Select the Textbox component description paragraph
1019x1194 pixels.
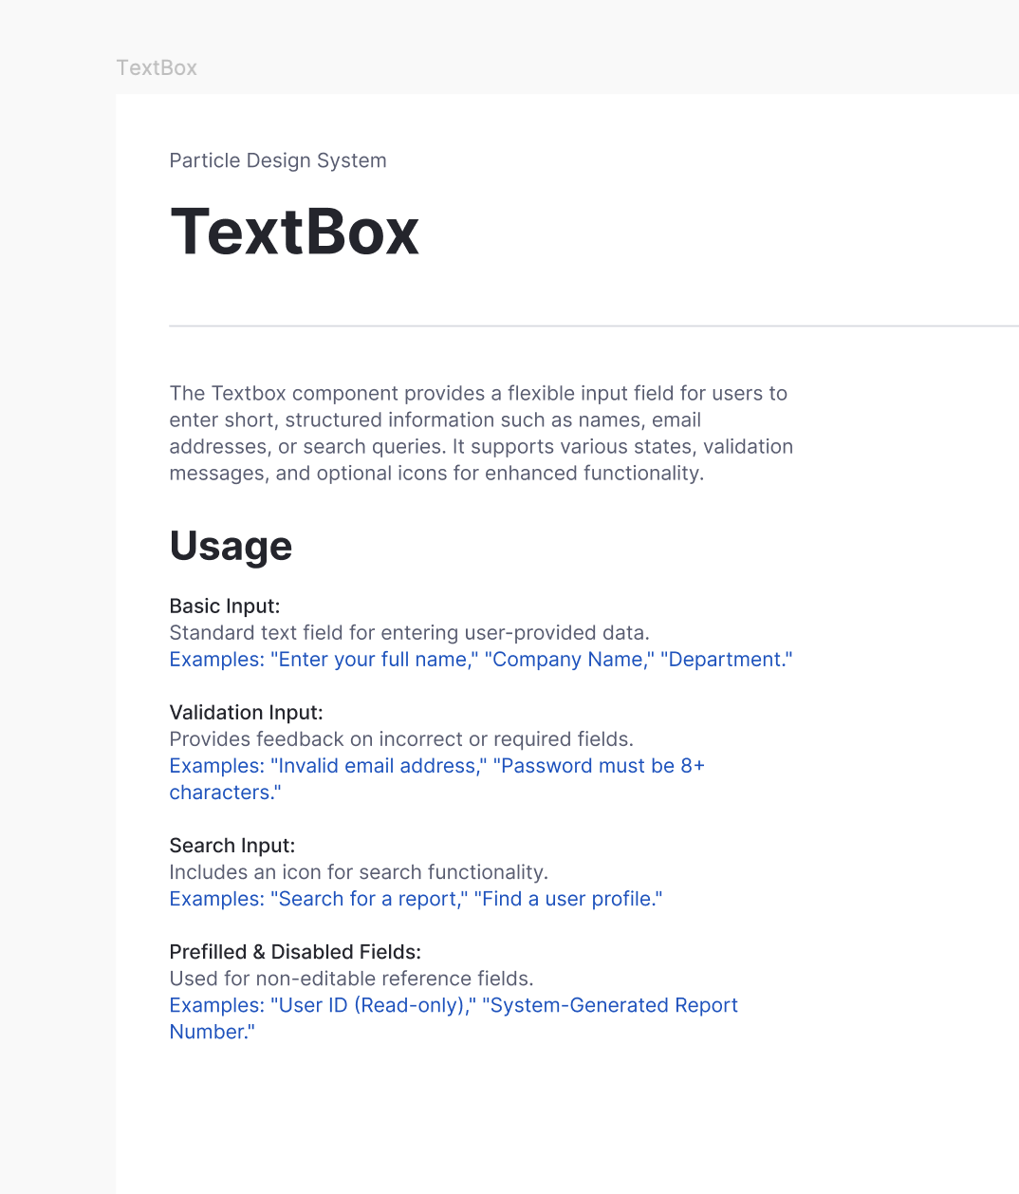point(481,433)
